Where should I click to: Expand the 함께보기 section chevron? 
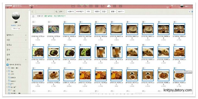point(26,35)
